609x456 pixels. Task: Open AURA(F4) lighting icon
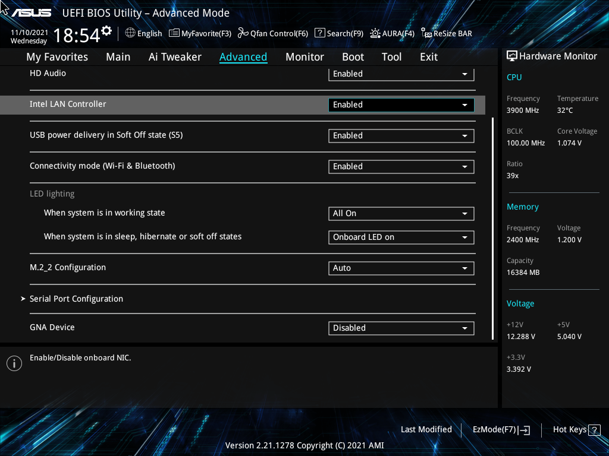[x=375, y=33]
